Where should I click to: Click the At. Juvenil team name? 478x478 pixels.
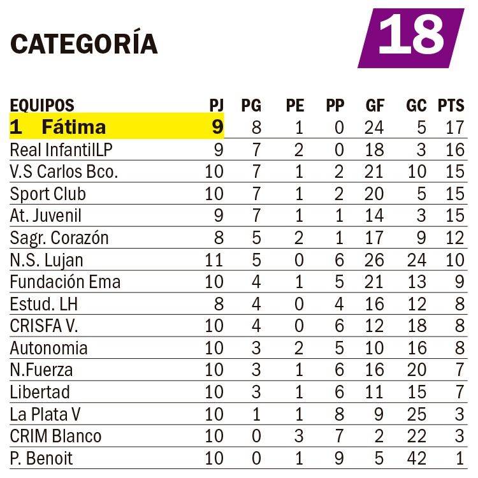tap(46, 216)
